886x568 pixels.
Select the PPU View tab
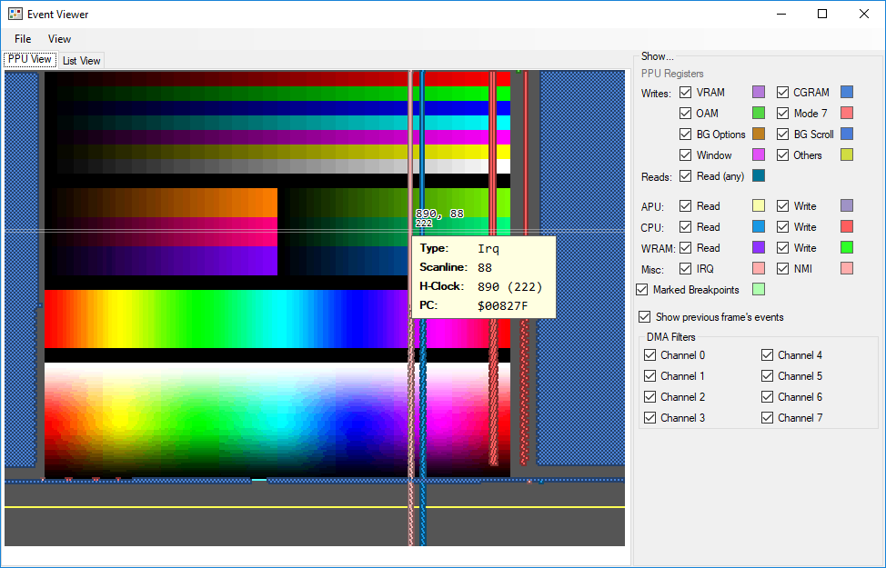coord(29,59)
